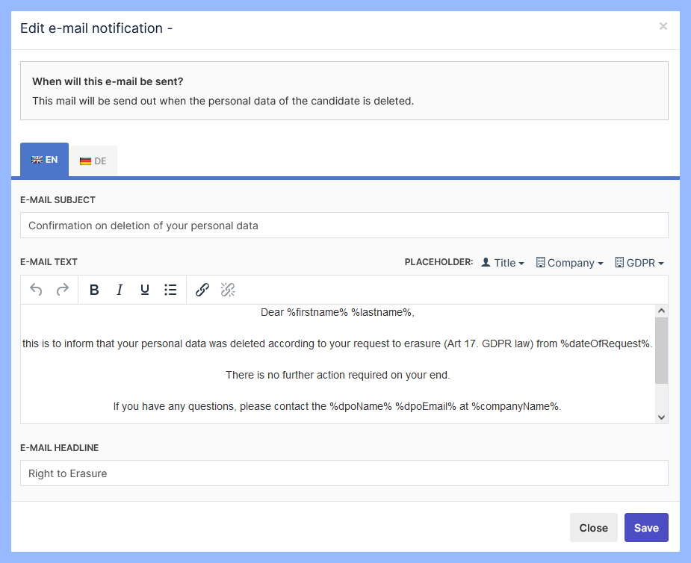This screenshot has width=691, height=563.
Task: Select the EN language tab
Action: click(x=45, y=160)
